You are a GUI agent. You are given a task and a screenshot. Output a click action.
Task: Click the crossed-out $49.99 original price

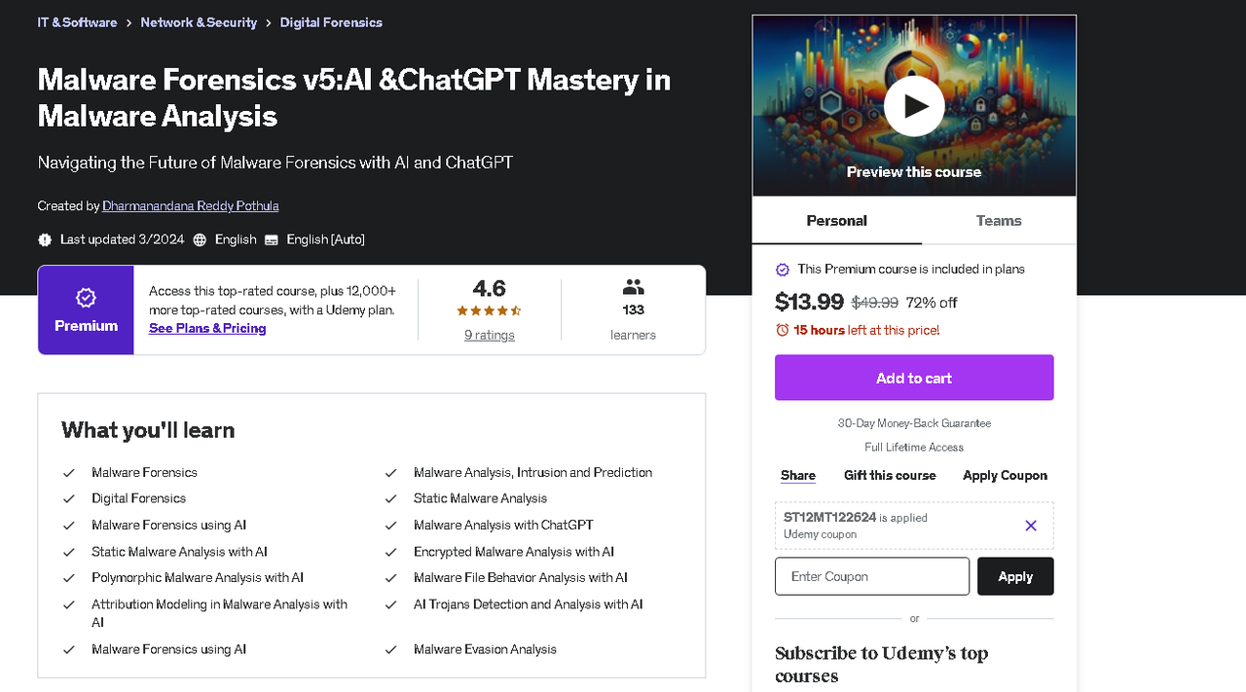[x=875, y=303]
